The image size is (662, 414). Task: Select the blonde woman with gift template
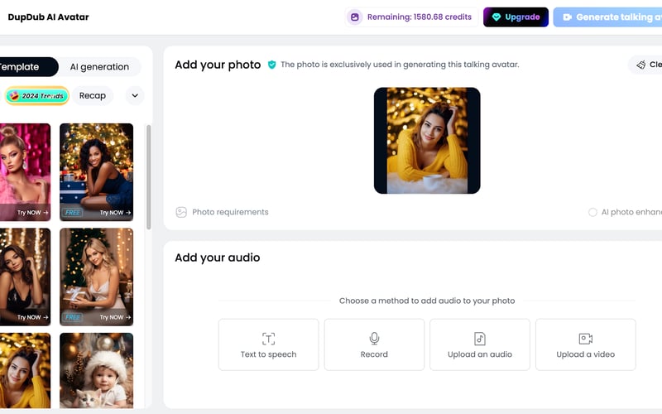click(96, 277)
